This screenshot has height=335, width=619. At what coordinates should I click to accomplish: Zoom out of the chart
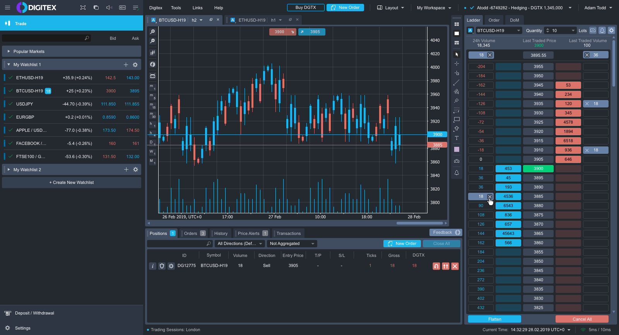pyautogui.click(x=152, y=41)
